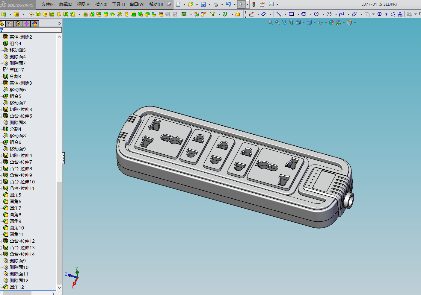This screenshot has width=421, height=295.
Task: Open the Edit Appearance color ball
Action: [331, 23]
